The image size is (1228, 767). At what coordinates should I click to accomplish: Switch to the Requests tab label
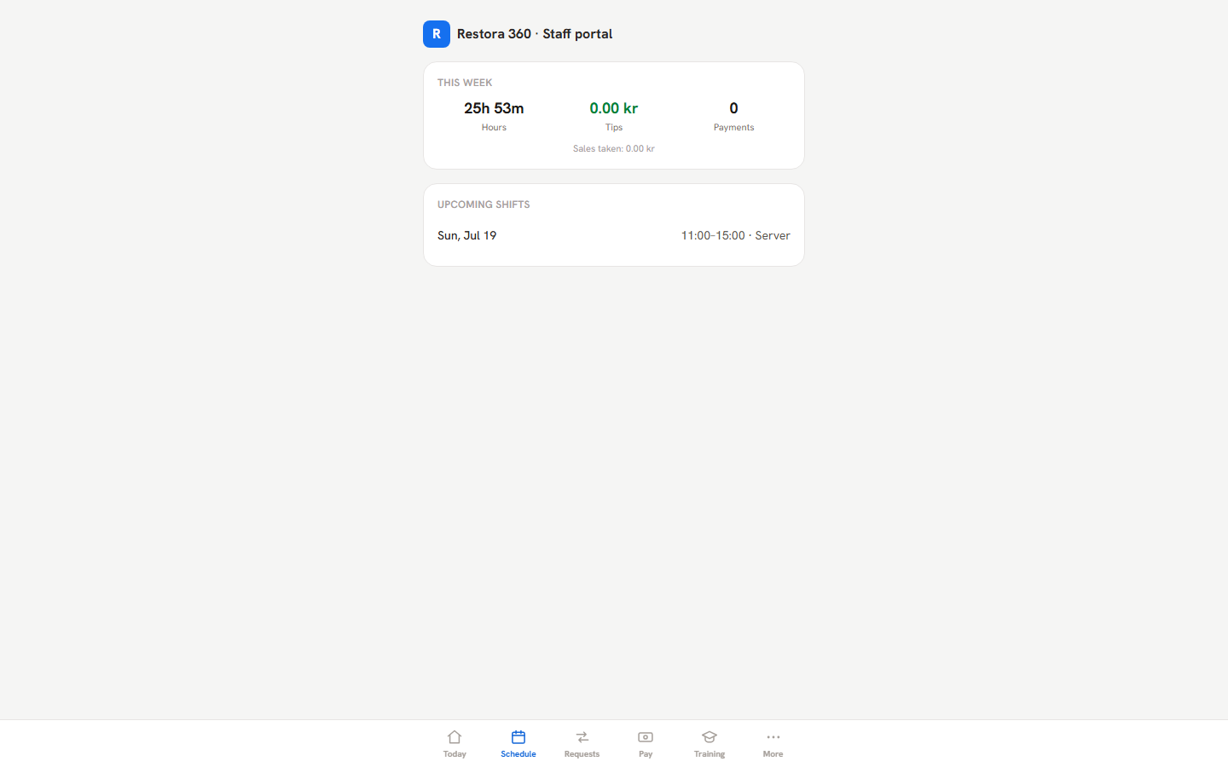click(582, 754)
